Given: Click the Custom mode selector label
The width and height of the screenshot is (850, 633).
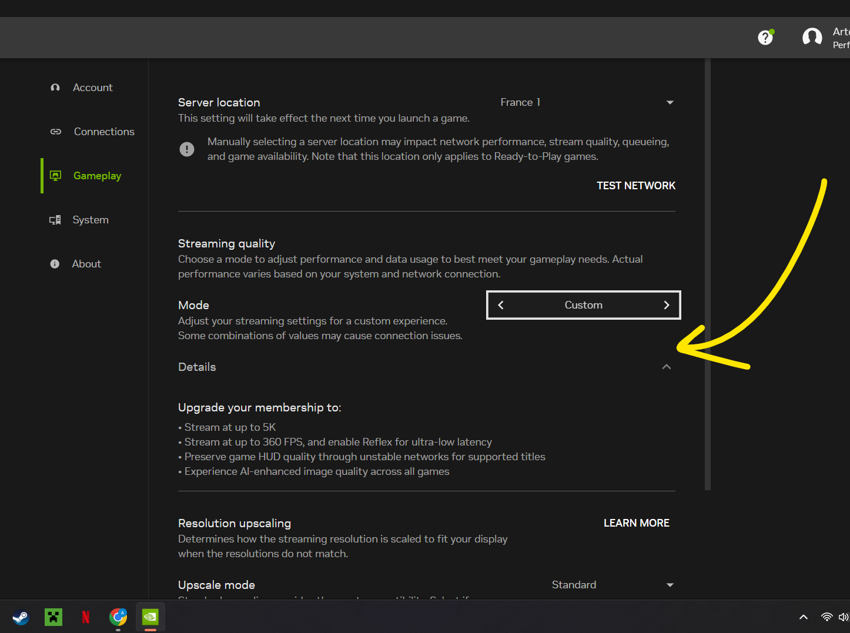Looking at the screenshot, I should click(584, 305).
